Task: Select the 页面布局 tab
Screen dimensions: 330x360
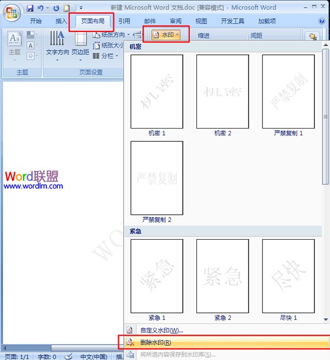Action: click(92, 21)
